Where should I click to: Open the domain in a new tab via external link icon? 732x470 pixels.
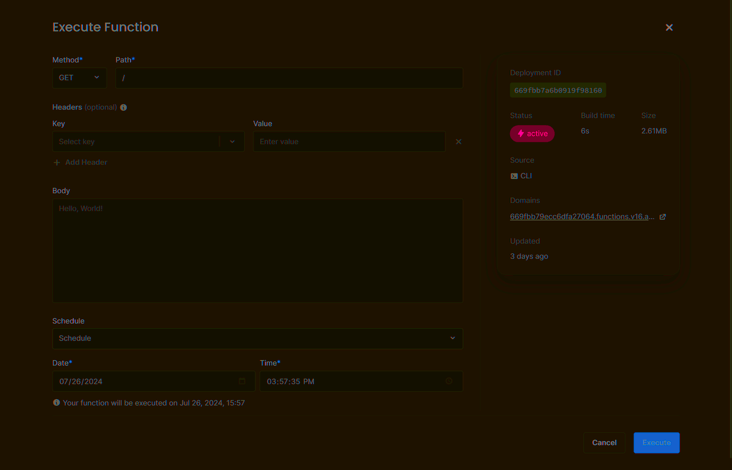pyautogui.click(x=662, y=216)
